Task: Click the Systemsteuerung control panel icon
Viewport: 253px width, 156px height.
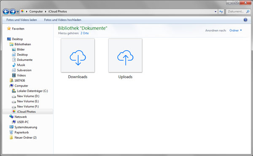Action: (11, 127)
